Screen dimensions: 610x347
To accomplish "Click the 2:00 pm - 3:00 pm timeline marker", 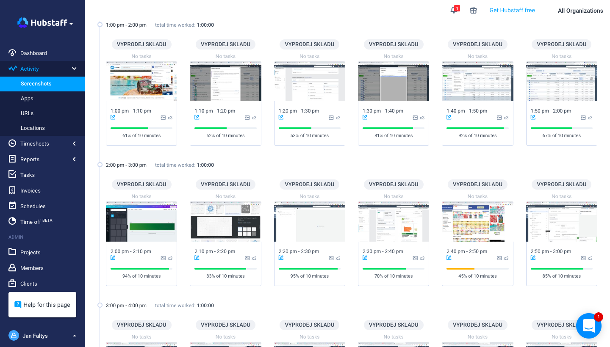I will pyautogui.click(x=100, y=165).
